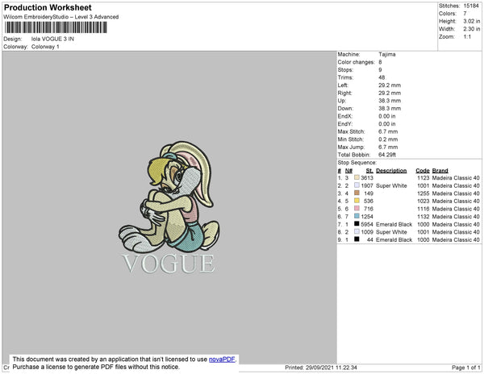Select the Machine value Tajima

click(x=386, y=54)
